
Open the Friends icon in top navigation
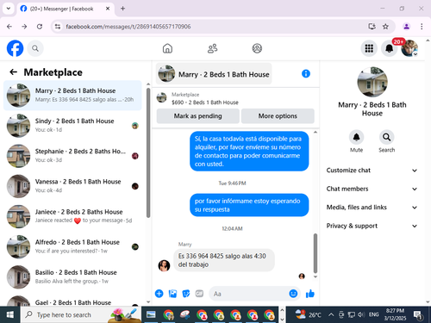(x=212, y=48)
